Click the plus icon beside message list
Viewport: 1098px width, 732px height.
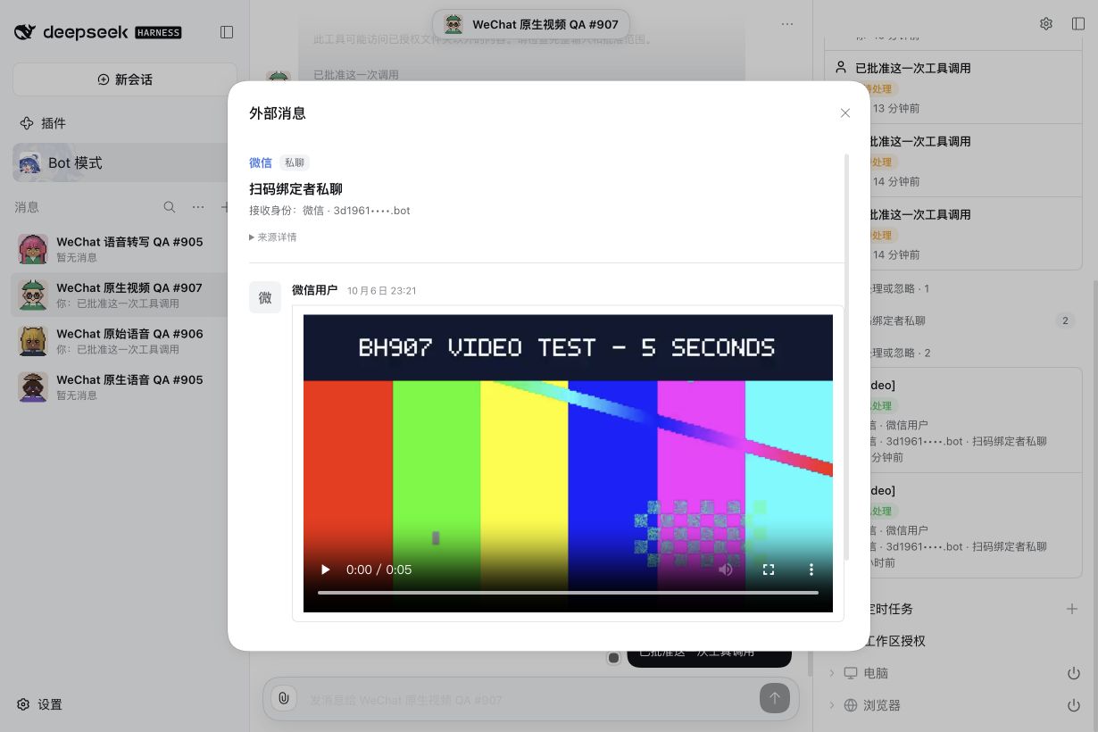click(226, 207)
